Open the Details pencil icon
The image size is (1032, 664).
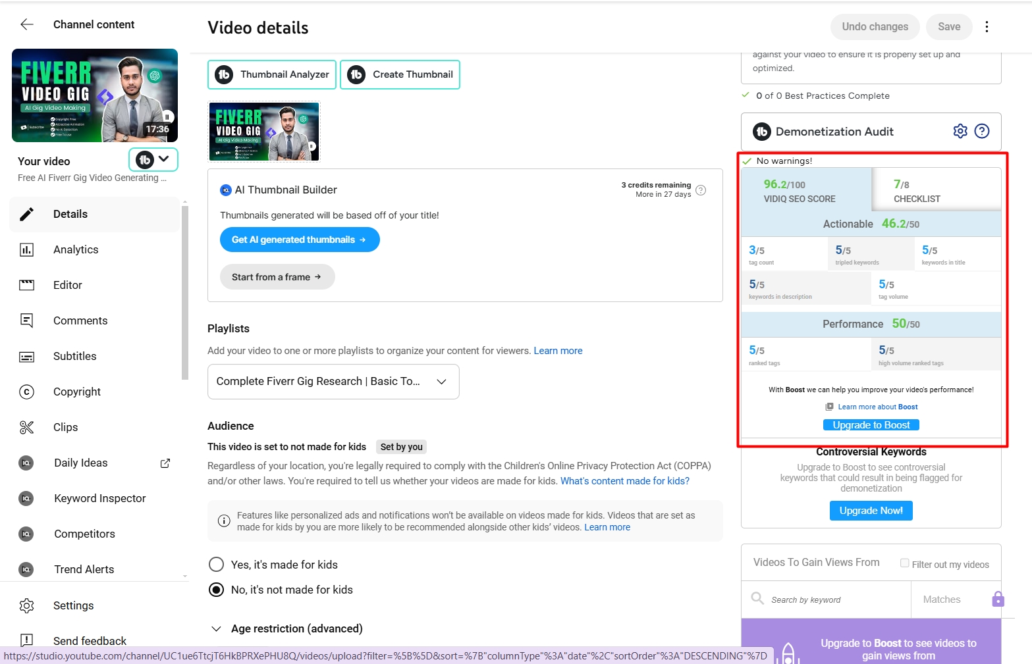pos(26,214)
